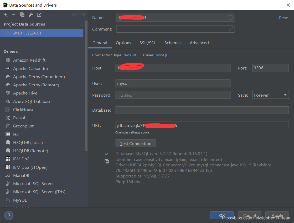
Task: Choose Microsoft SQL Server driver
Action: 33,184
